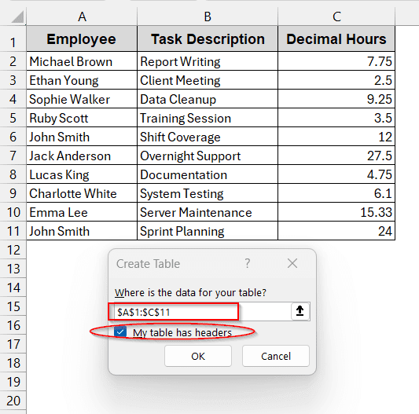Click the Task Description header cell
419x414 pixels.
(x=208, y=39)
